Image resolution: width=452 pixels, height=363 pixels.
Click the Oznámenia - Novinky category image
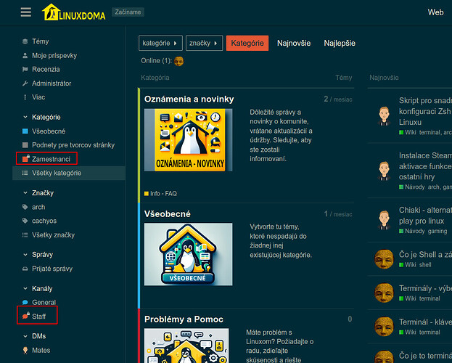(188, 139)
